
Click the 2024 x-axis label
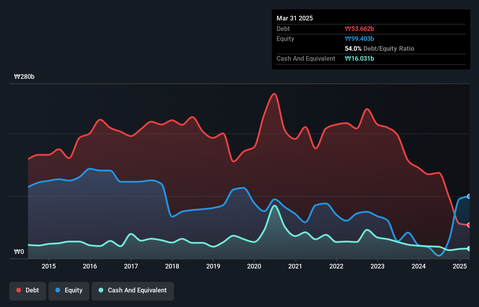tap(419, 266)
